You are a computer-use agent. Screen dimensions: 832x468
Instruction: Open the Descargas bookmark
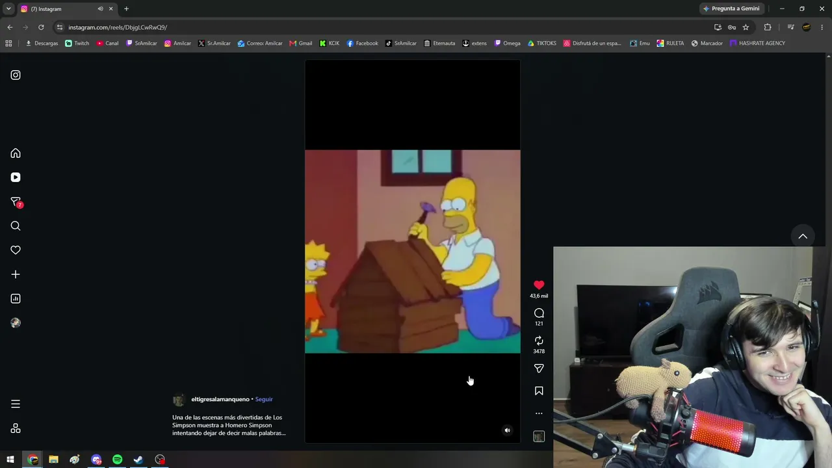pos(42,44)
